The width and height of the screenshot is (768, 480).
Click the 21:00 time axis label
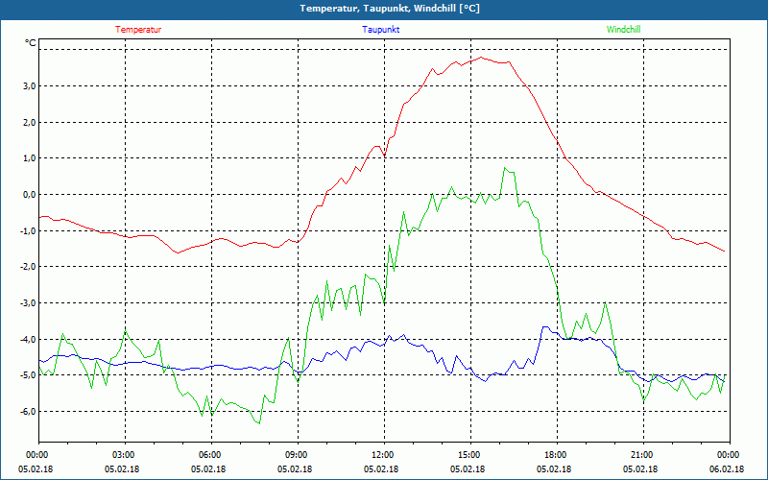click(643, 455)
